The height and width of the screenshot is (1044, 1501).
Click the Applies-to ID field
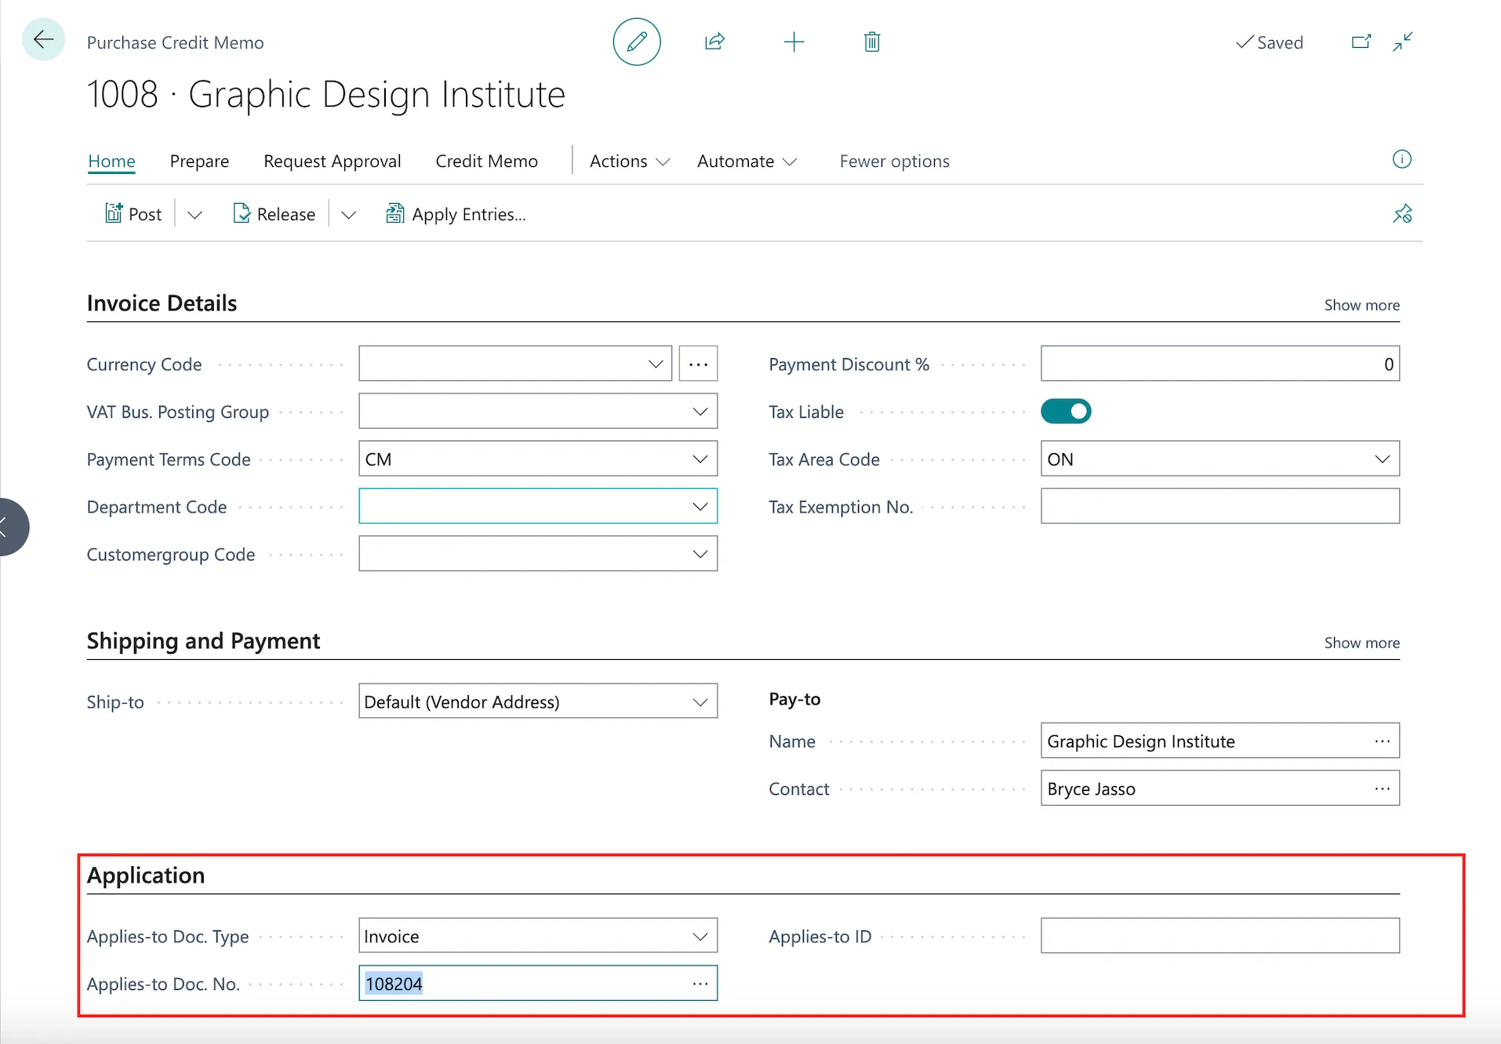(x=1219, y=936)
